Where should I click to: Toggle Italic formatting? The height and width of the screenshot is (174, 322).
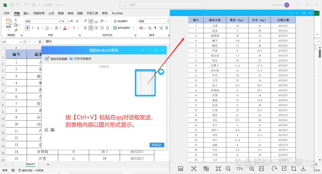(33, 28)
